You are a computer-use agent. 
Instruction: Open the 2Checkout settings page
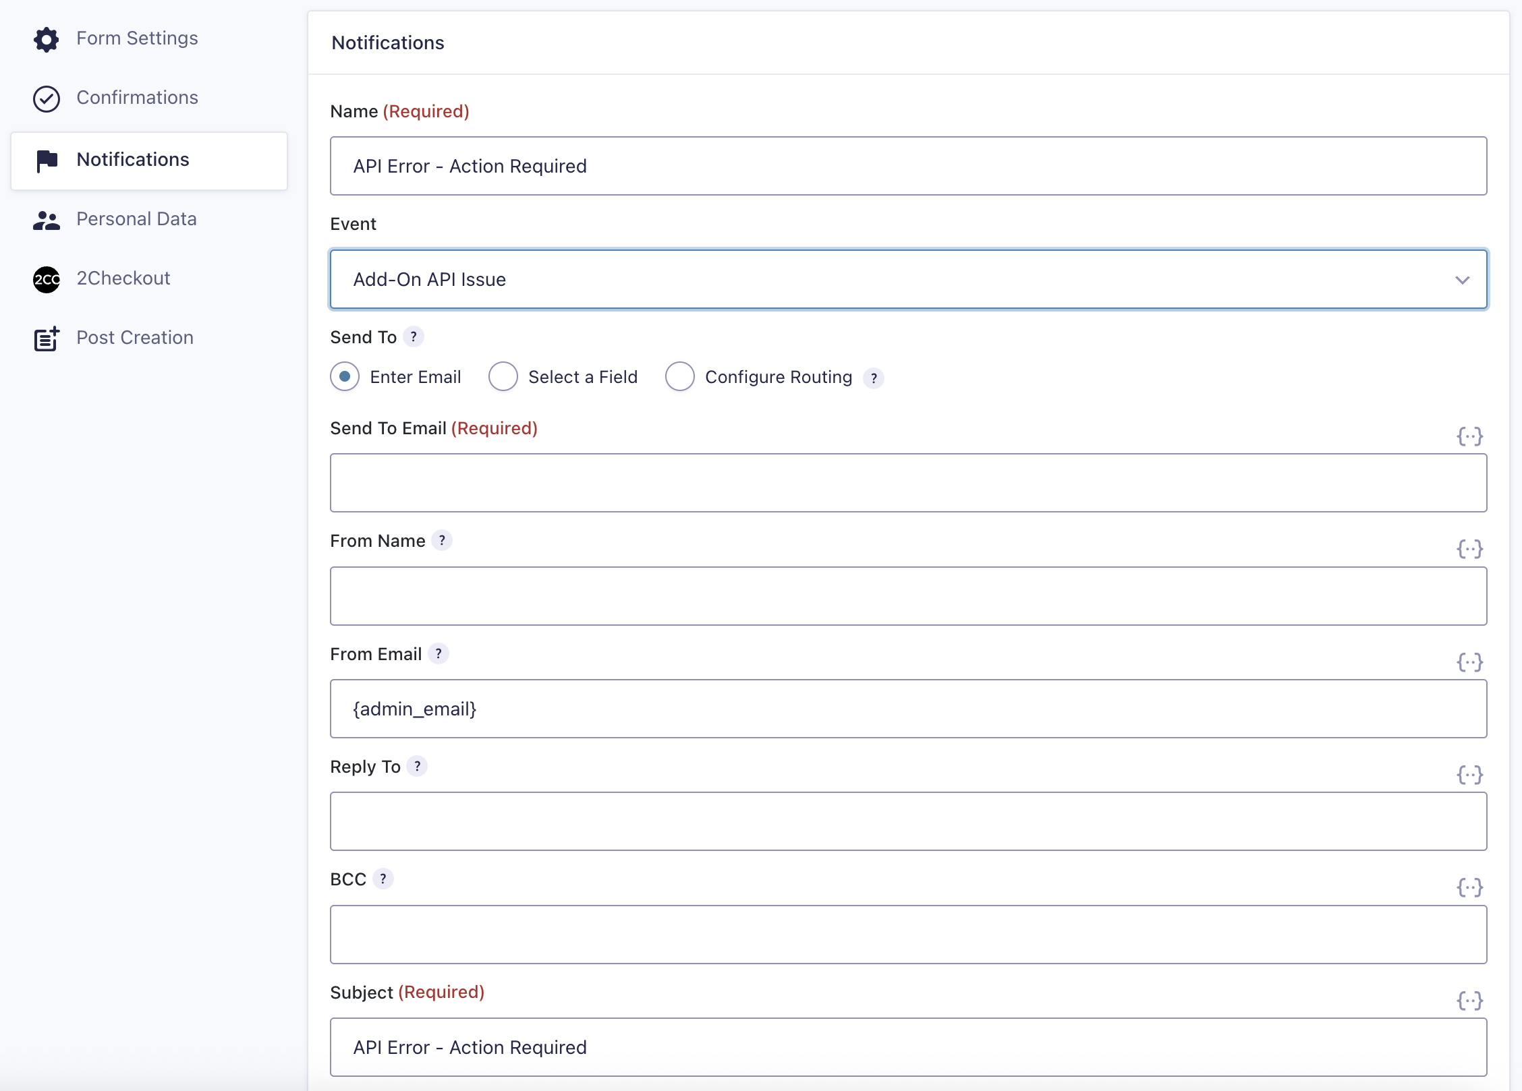[123, 278]
